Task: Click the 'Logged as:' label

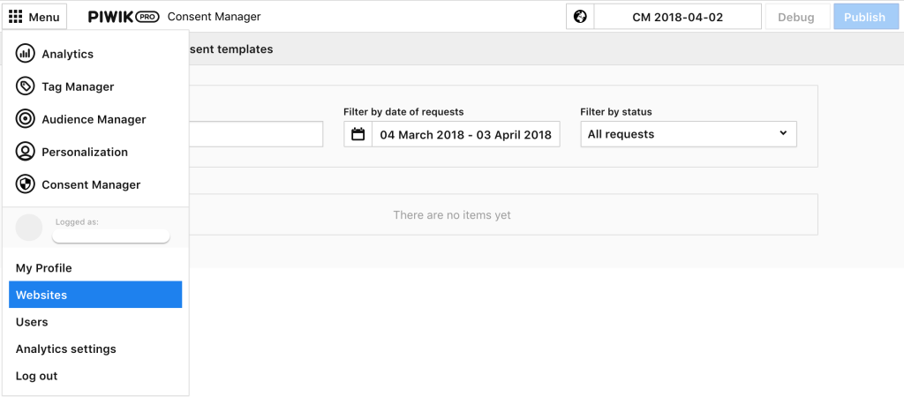Action: [78, 221]
